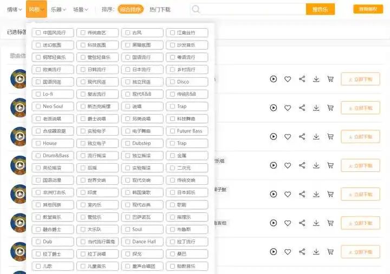The image size is (390, 274).
Task: Open the 乐器 filter dropdown
Action: [58, 9]
